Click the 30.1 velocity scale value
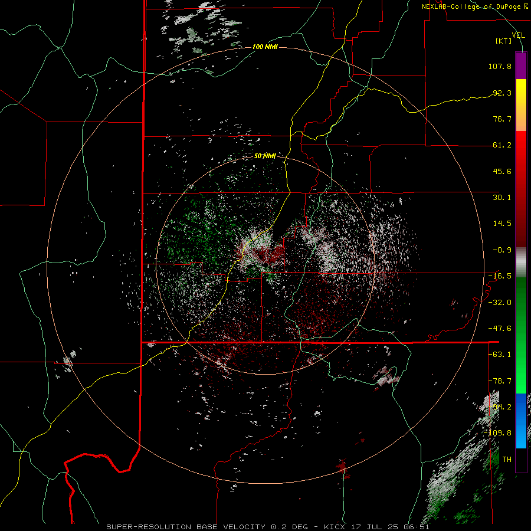The width and height of the screenshot is (531, 531). [502, 198]
